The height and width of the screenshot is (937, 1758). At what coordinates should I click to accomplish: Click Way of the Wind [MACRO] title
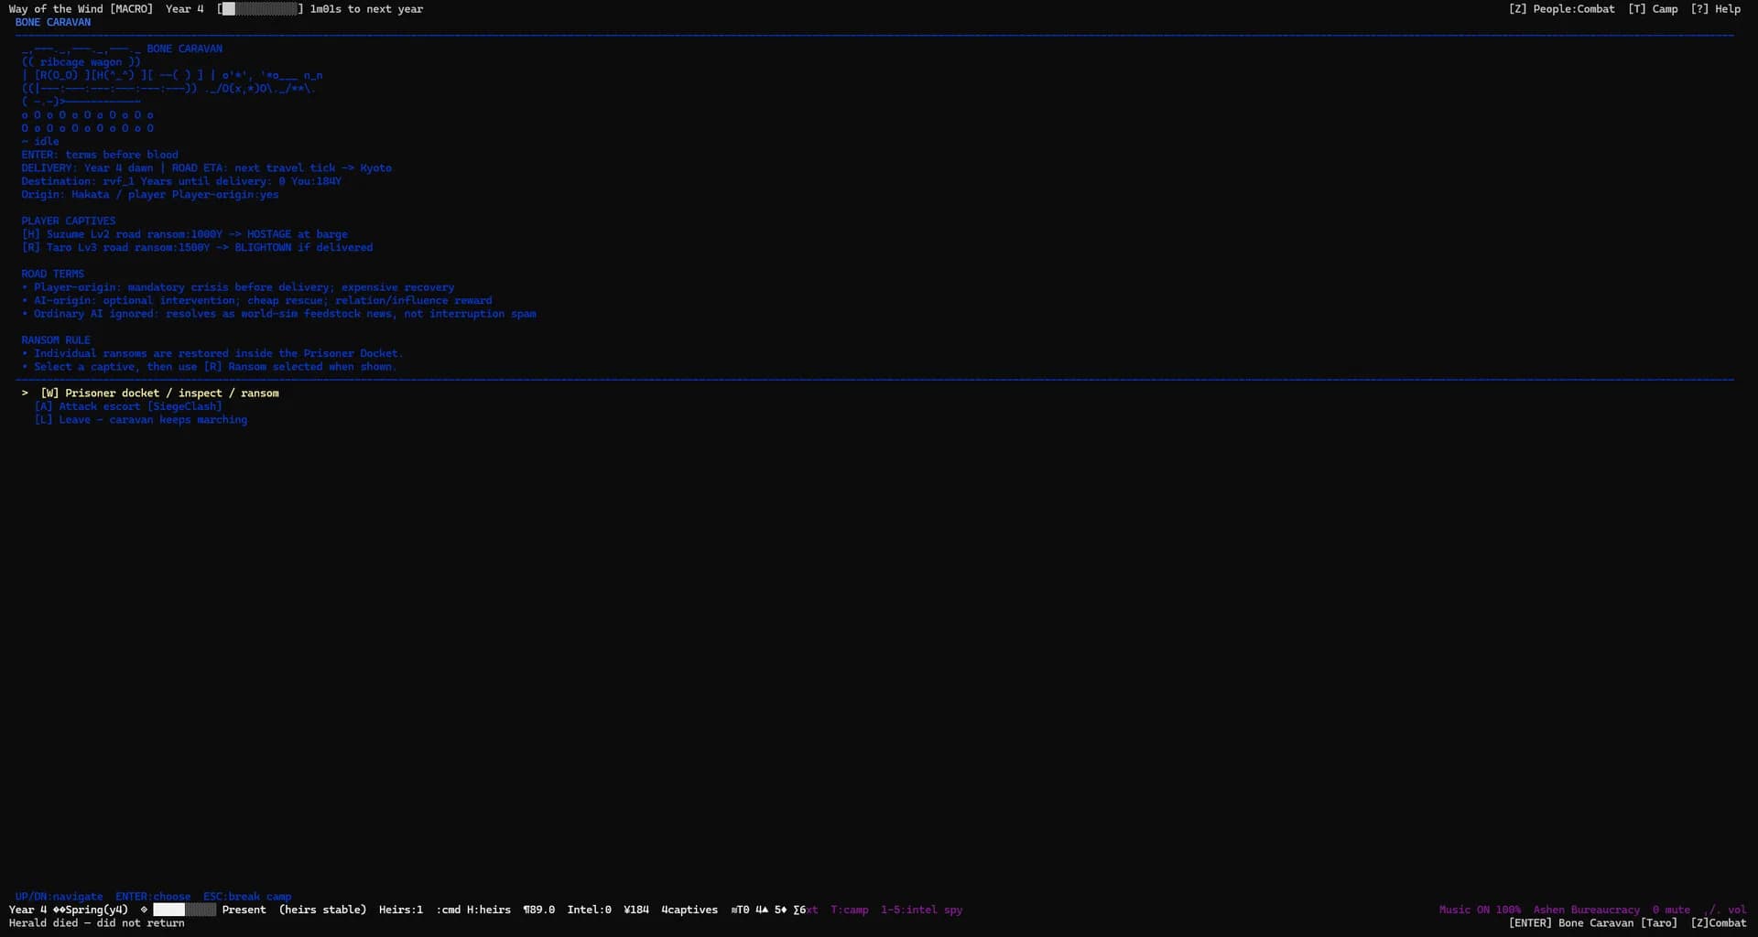[81, 9]
